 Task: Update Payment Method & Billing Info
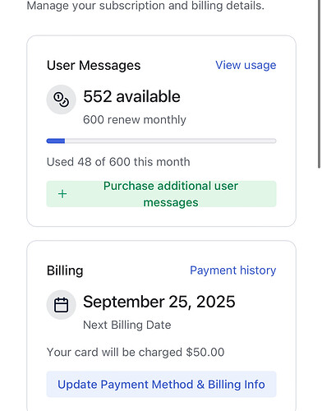[161, 384]
